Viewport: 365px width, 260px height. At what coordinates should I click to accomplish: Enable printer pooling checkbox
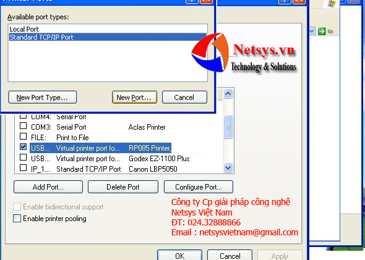click(x=17, y=218)
